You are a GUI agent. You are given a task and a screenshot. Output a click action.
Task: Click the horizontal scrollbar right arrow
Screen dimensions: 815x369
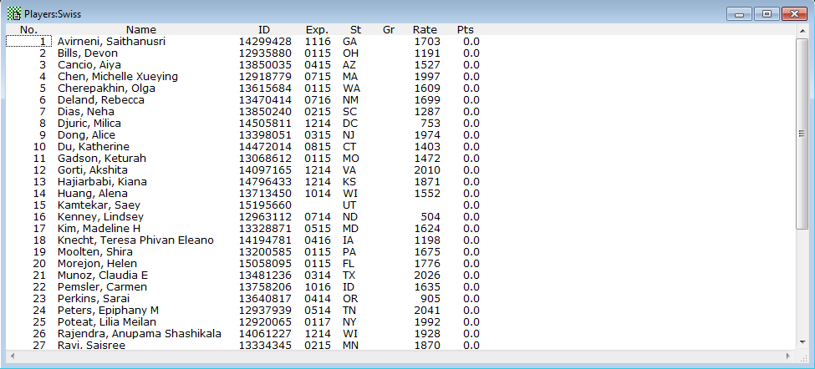click(x=788, y=356)
